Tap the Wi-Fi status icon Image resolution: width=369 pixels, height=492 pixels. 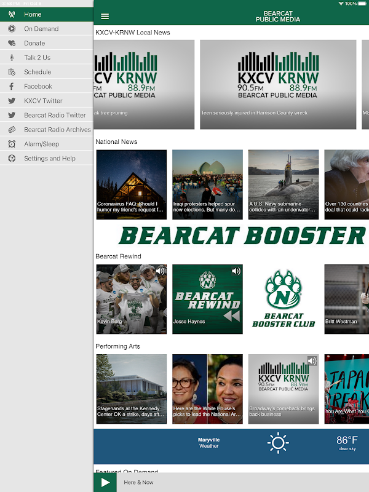point(341,4)
